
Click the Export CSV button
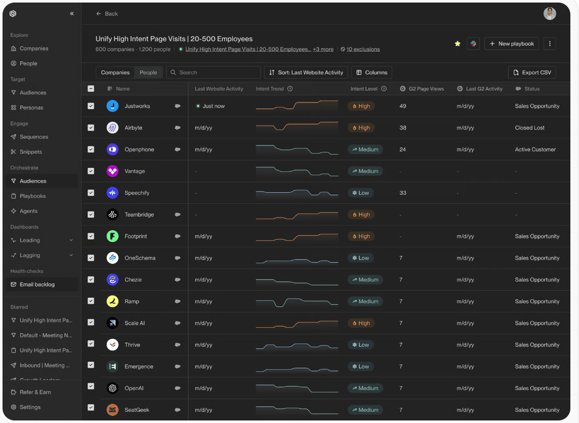[532, 73]
